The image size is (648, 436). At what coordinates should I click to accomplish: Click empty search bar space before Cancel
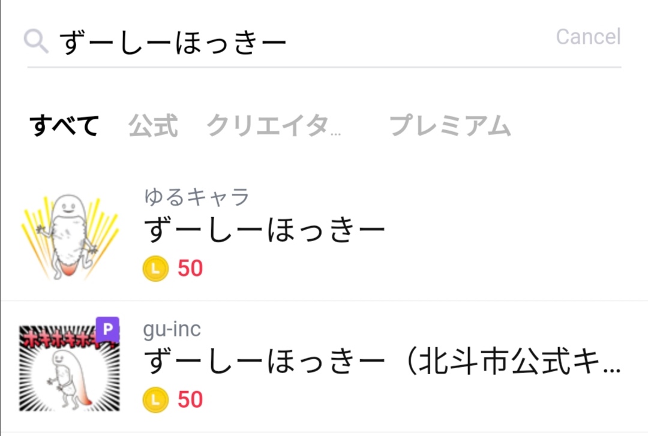pos(422,41)
